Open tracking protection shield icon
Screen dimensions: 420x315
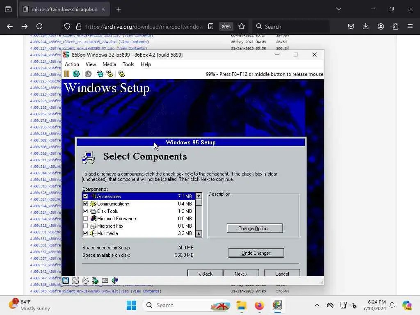67,26
